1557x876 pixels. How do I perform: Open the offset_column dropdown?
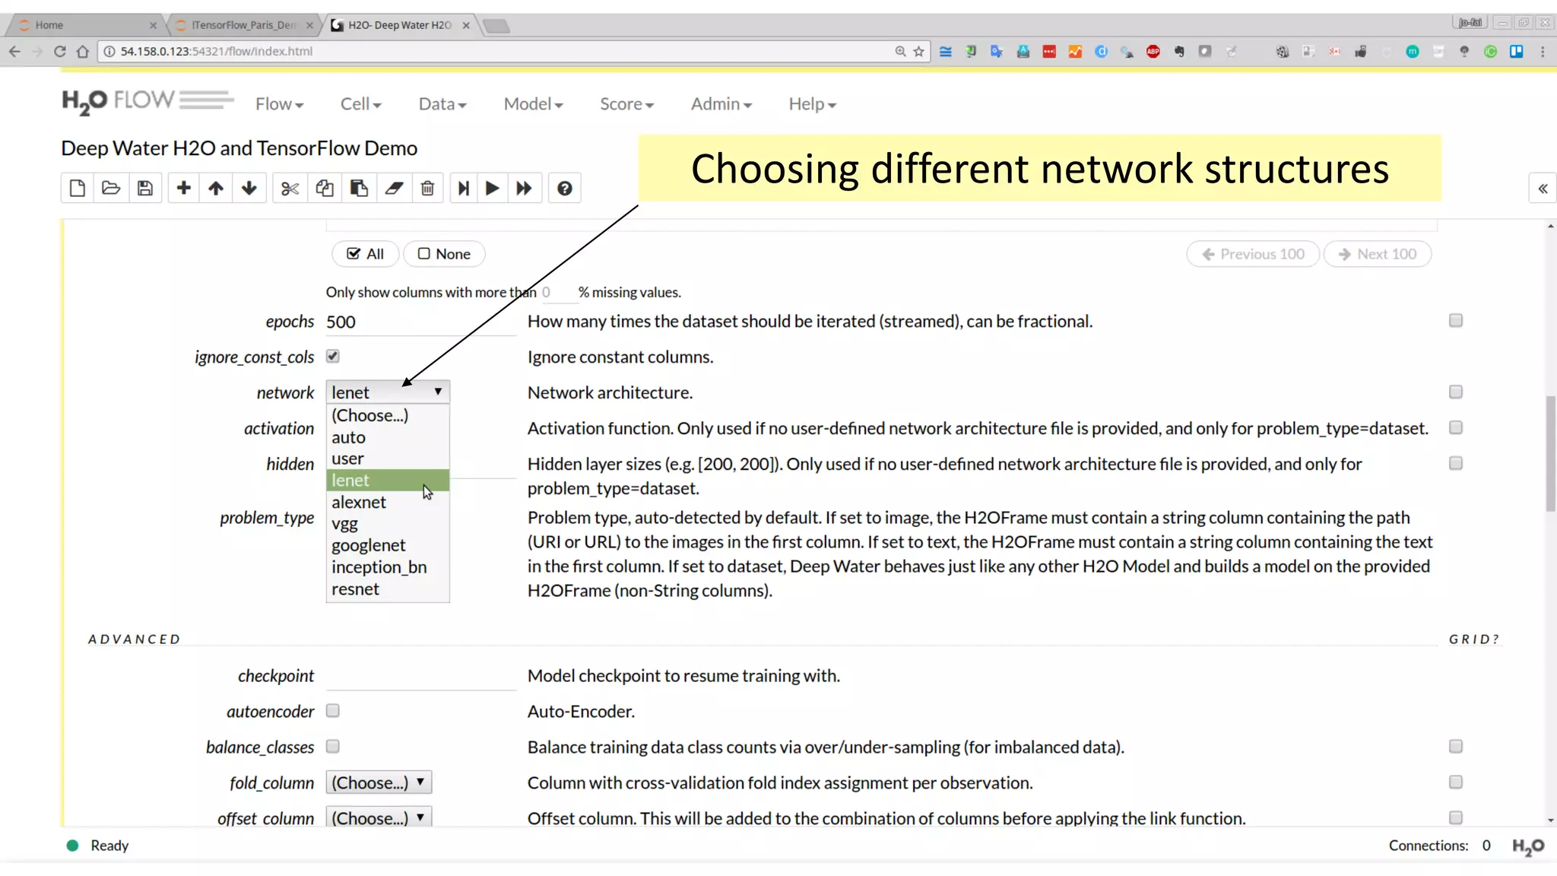coord(379,817)
